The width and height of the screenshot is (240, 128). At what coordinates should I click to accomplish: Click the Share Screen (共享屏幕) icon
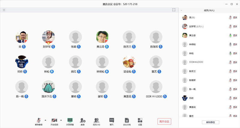click(x=70, y=120)
